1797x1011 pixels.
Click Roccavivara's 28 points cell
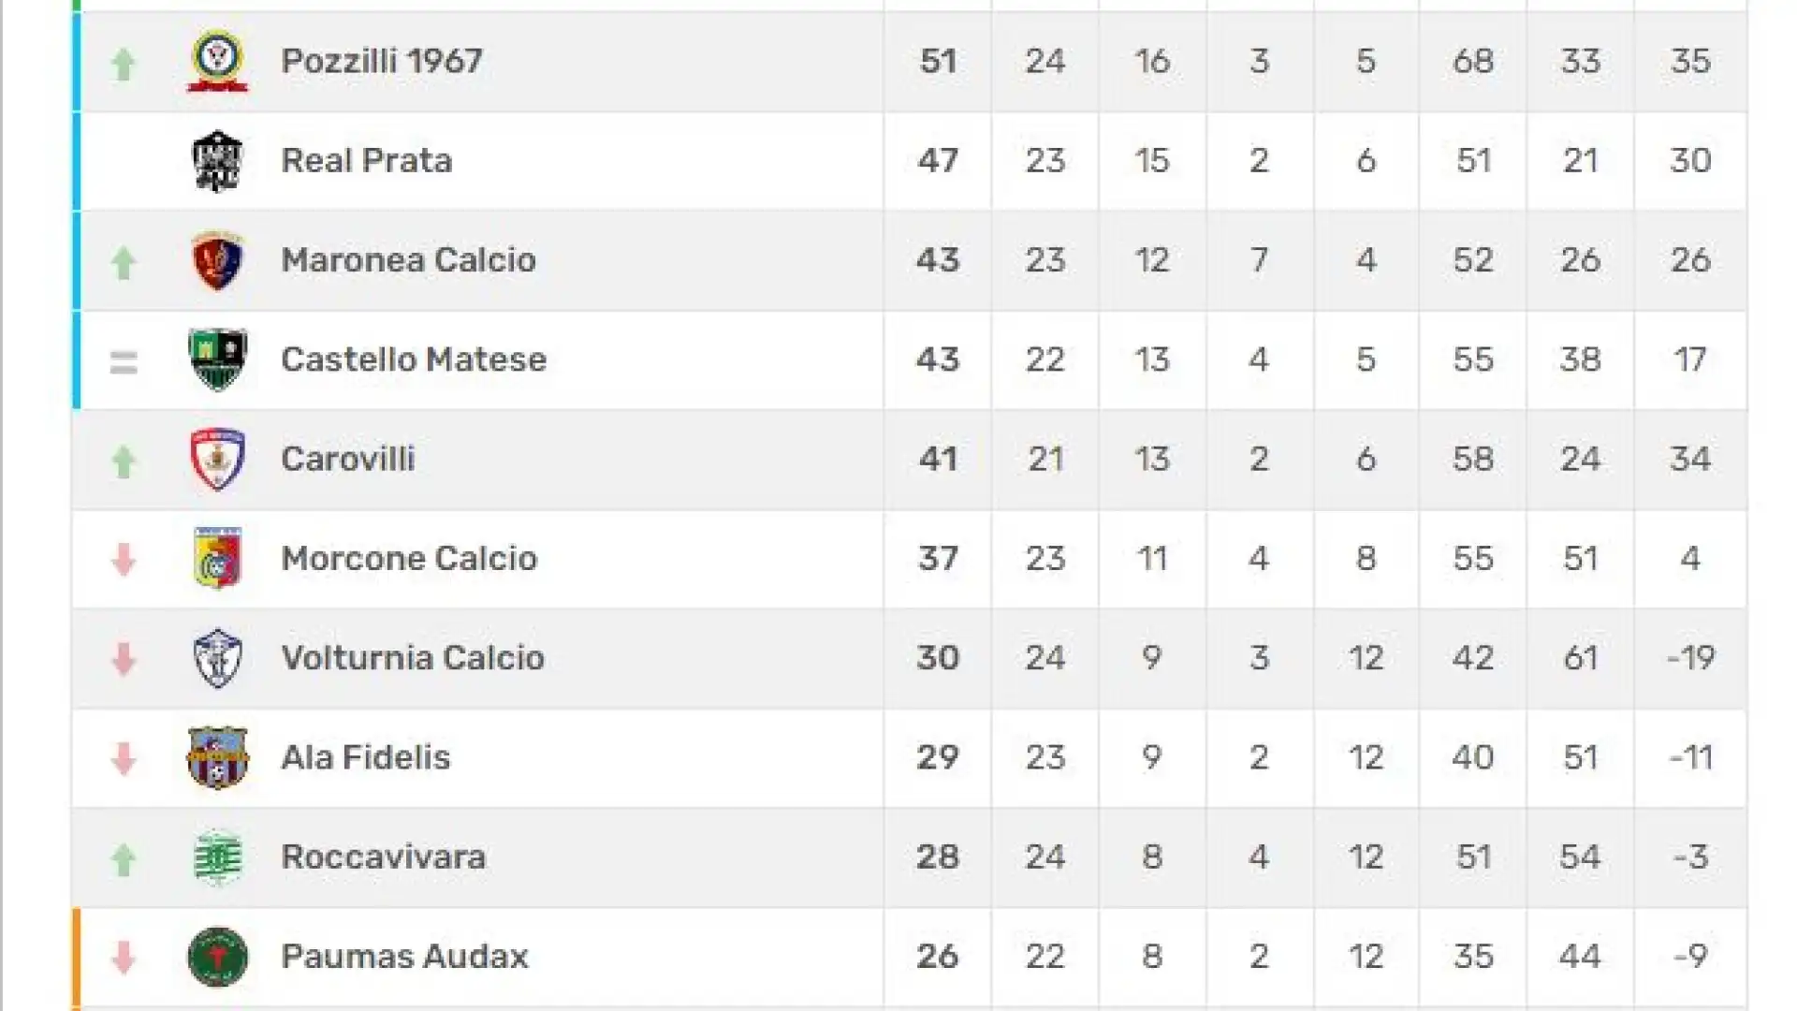point(938,857)
